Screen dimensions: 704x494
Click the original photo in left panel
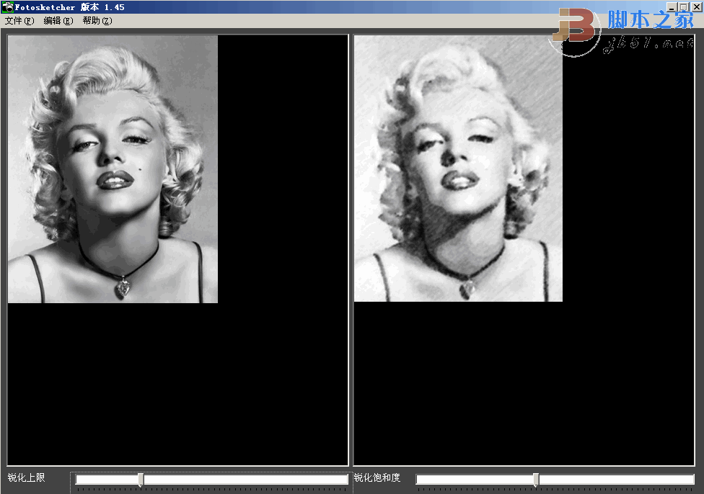click(x=113, y=169)
